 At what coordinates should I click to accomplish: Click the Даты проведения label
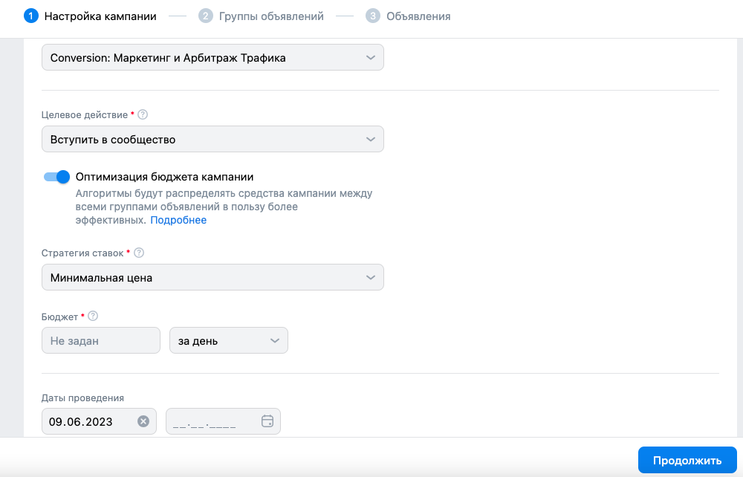click(x=82, y=398)
